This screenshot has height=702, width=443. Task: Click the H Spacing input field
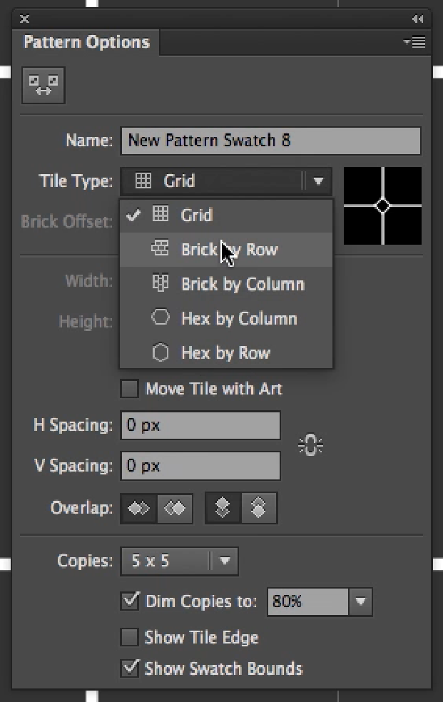(200, 426)
